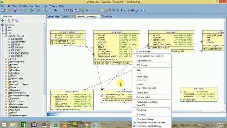This screenshot has height=128, width=227.
Task: Collapse the Tables (Filtered) node
Action: click(x=6, y=36)
